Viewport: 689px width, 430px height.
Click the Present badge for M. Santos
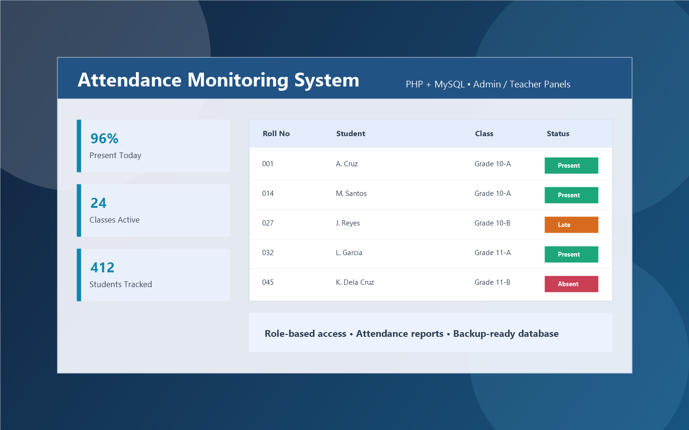[571, 195]
